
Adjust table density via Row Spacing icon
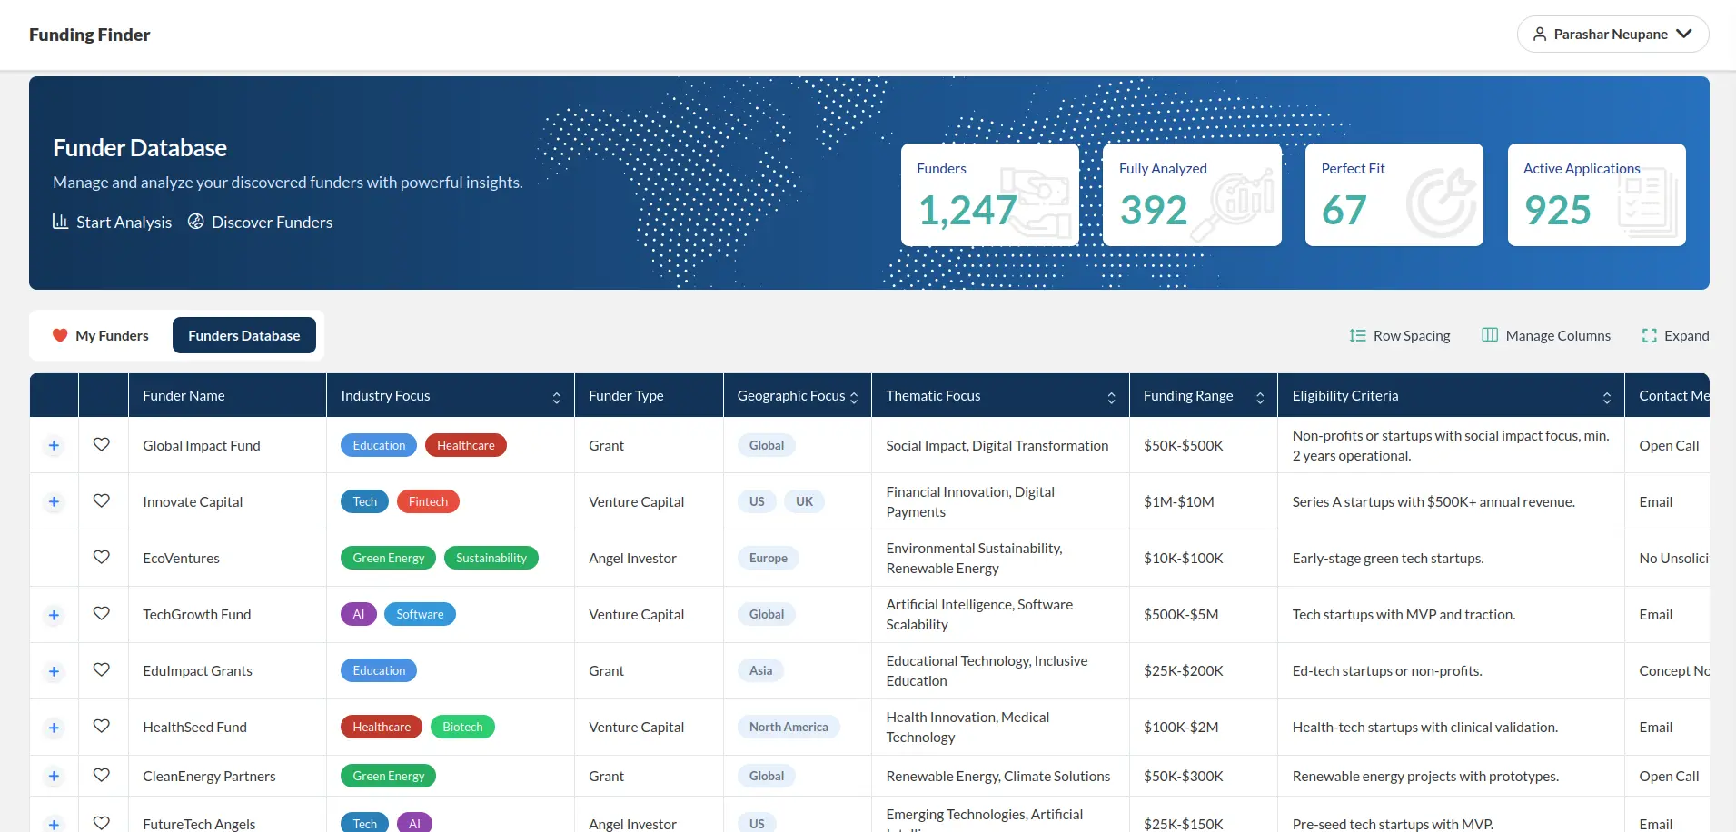[1355, 335]
